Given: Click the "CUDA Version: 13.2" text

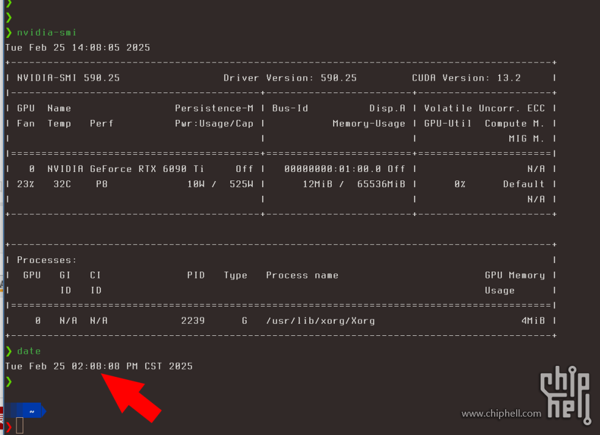Looking at the screenshot, I should (466, 78).
